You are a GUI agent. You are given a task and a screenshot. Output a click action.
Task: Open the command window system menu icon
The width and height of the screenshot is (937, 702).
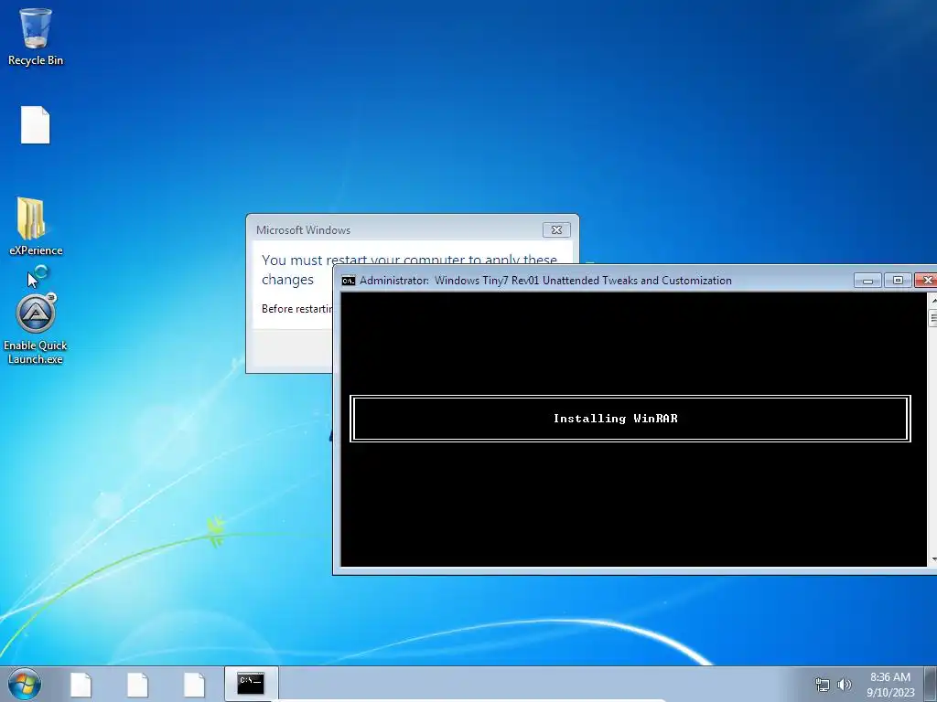(x=349, y=281)
